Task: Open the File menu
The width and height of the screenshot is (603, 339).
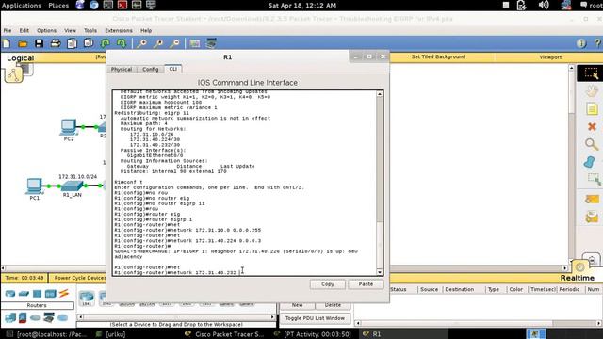Action: click(8, 30)
